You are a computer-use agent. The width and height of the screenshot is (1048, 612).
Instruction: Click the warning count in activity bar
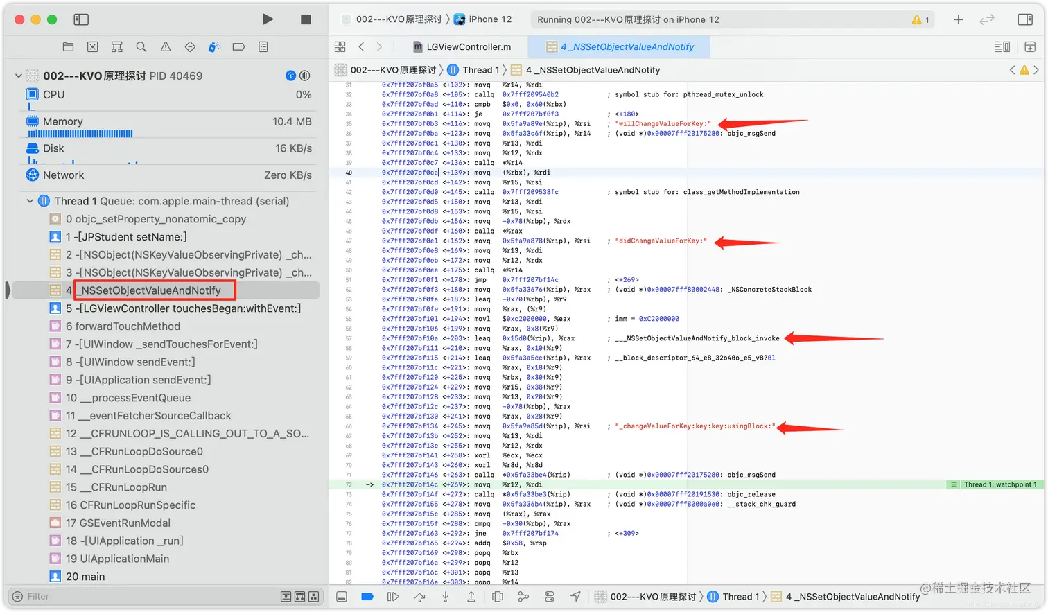coord(920,19)
